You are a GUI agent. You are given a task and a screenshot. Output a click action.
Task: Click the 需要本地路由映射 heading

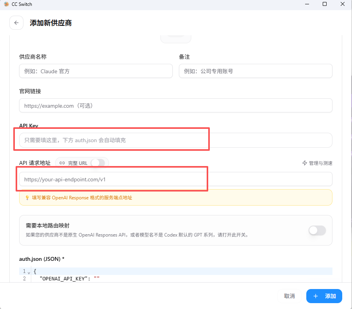click(x=48, y=226)
